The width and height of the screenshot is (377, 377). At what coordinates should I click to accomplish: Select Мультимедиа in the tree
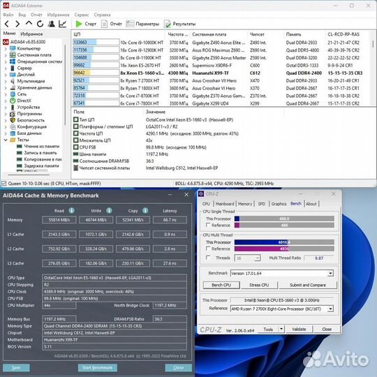(x=31, y=81)
